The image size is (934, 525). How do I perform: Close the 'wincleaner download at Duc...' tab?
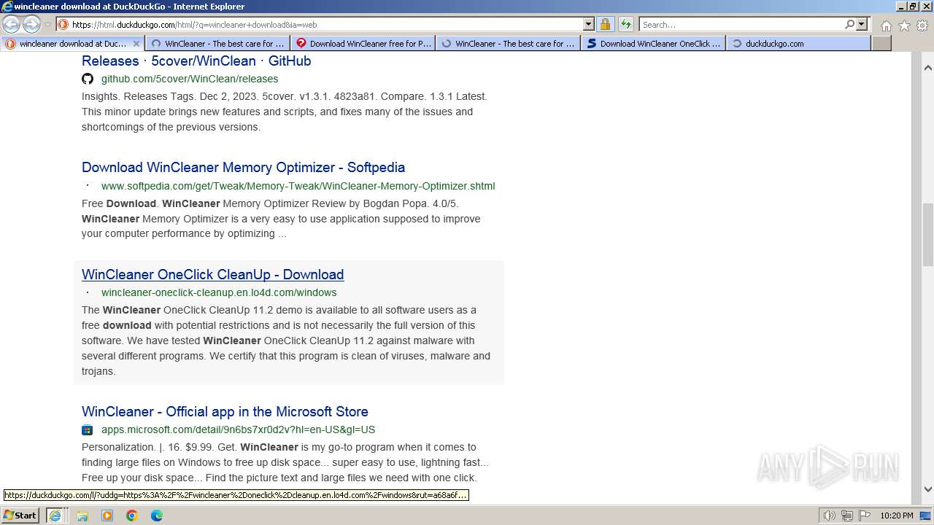[136, 44]
